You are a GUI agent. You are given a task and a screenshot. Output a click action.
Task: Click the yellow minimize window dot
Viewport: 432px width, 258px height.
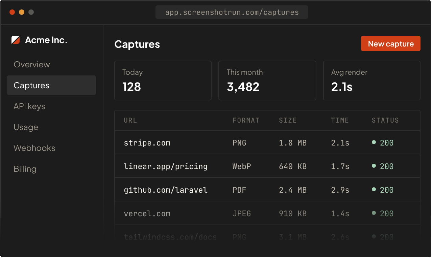point(22,12)
